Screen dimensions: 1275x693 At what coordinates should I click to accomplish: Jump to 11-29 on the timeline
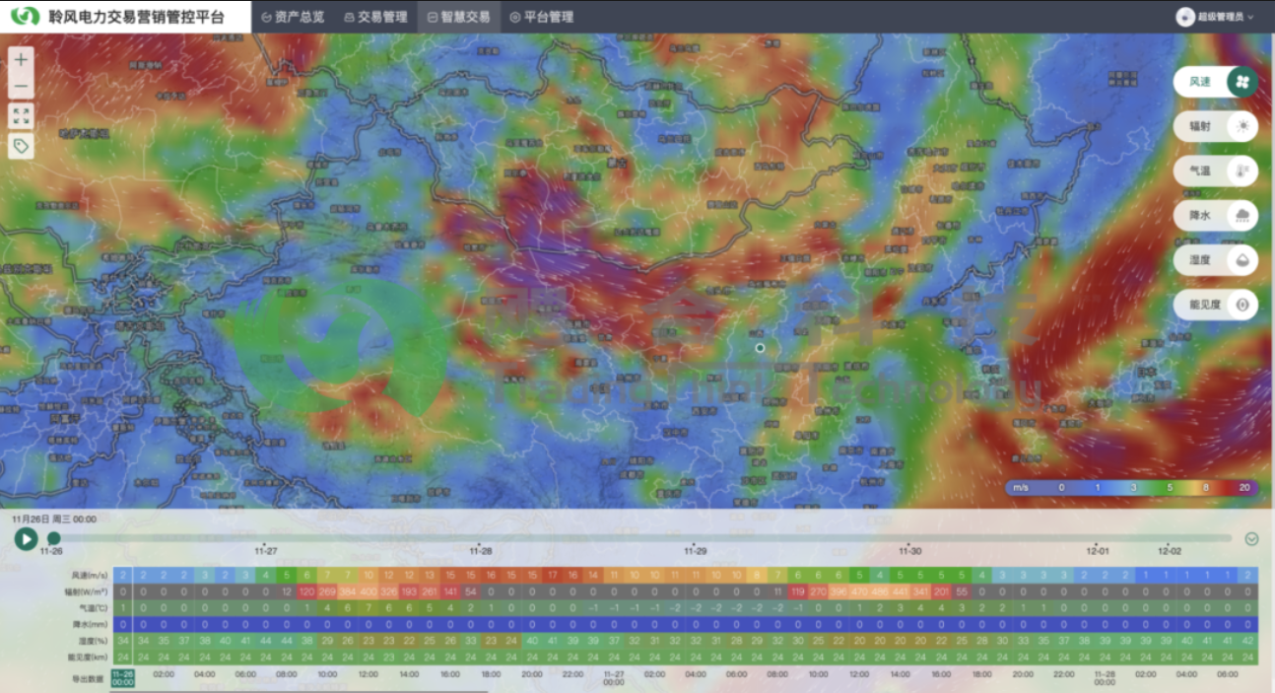[x=696, y=550]
